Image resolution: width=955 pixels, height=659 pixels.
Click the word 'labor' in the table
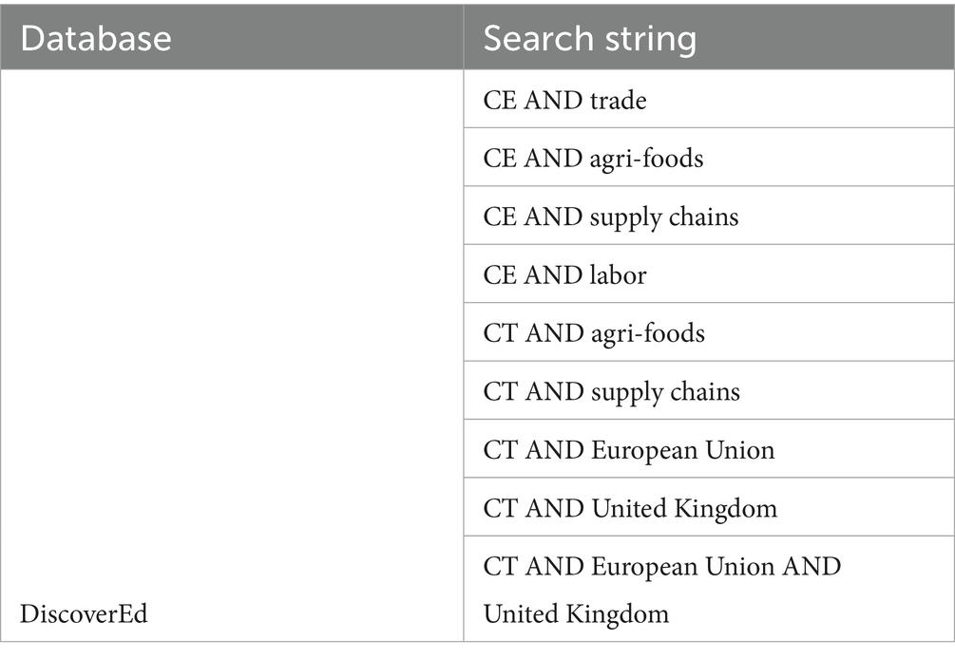[619, 275]
